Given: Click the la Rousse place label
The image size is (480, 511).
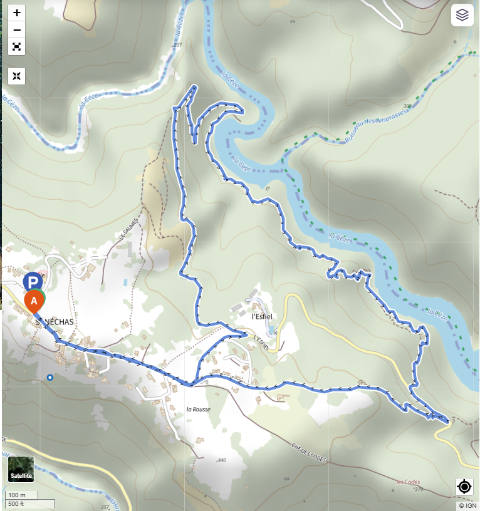Looking at the screenshot, I should (198, 410).
